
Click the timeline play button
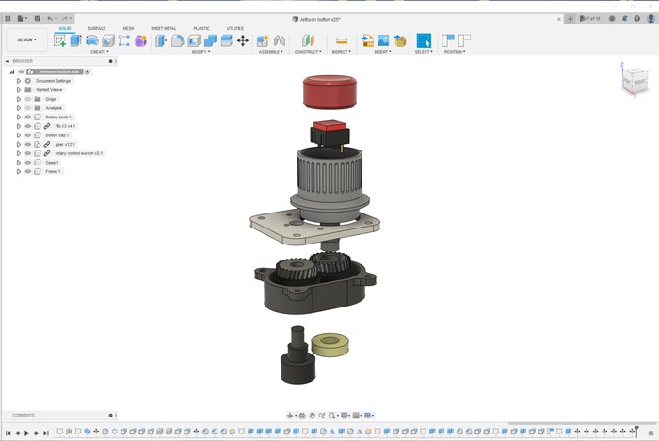[26, 433]
